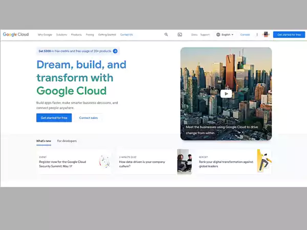Viewport: 307px width, 230px height.
Task: Open the Get $300 in free credits banner
Action: click(x=78, y=51)
